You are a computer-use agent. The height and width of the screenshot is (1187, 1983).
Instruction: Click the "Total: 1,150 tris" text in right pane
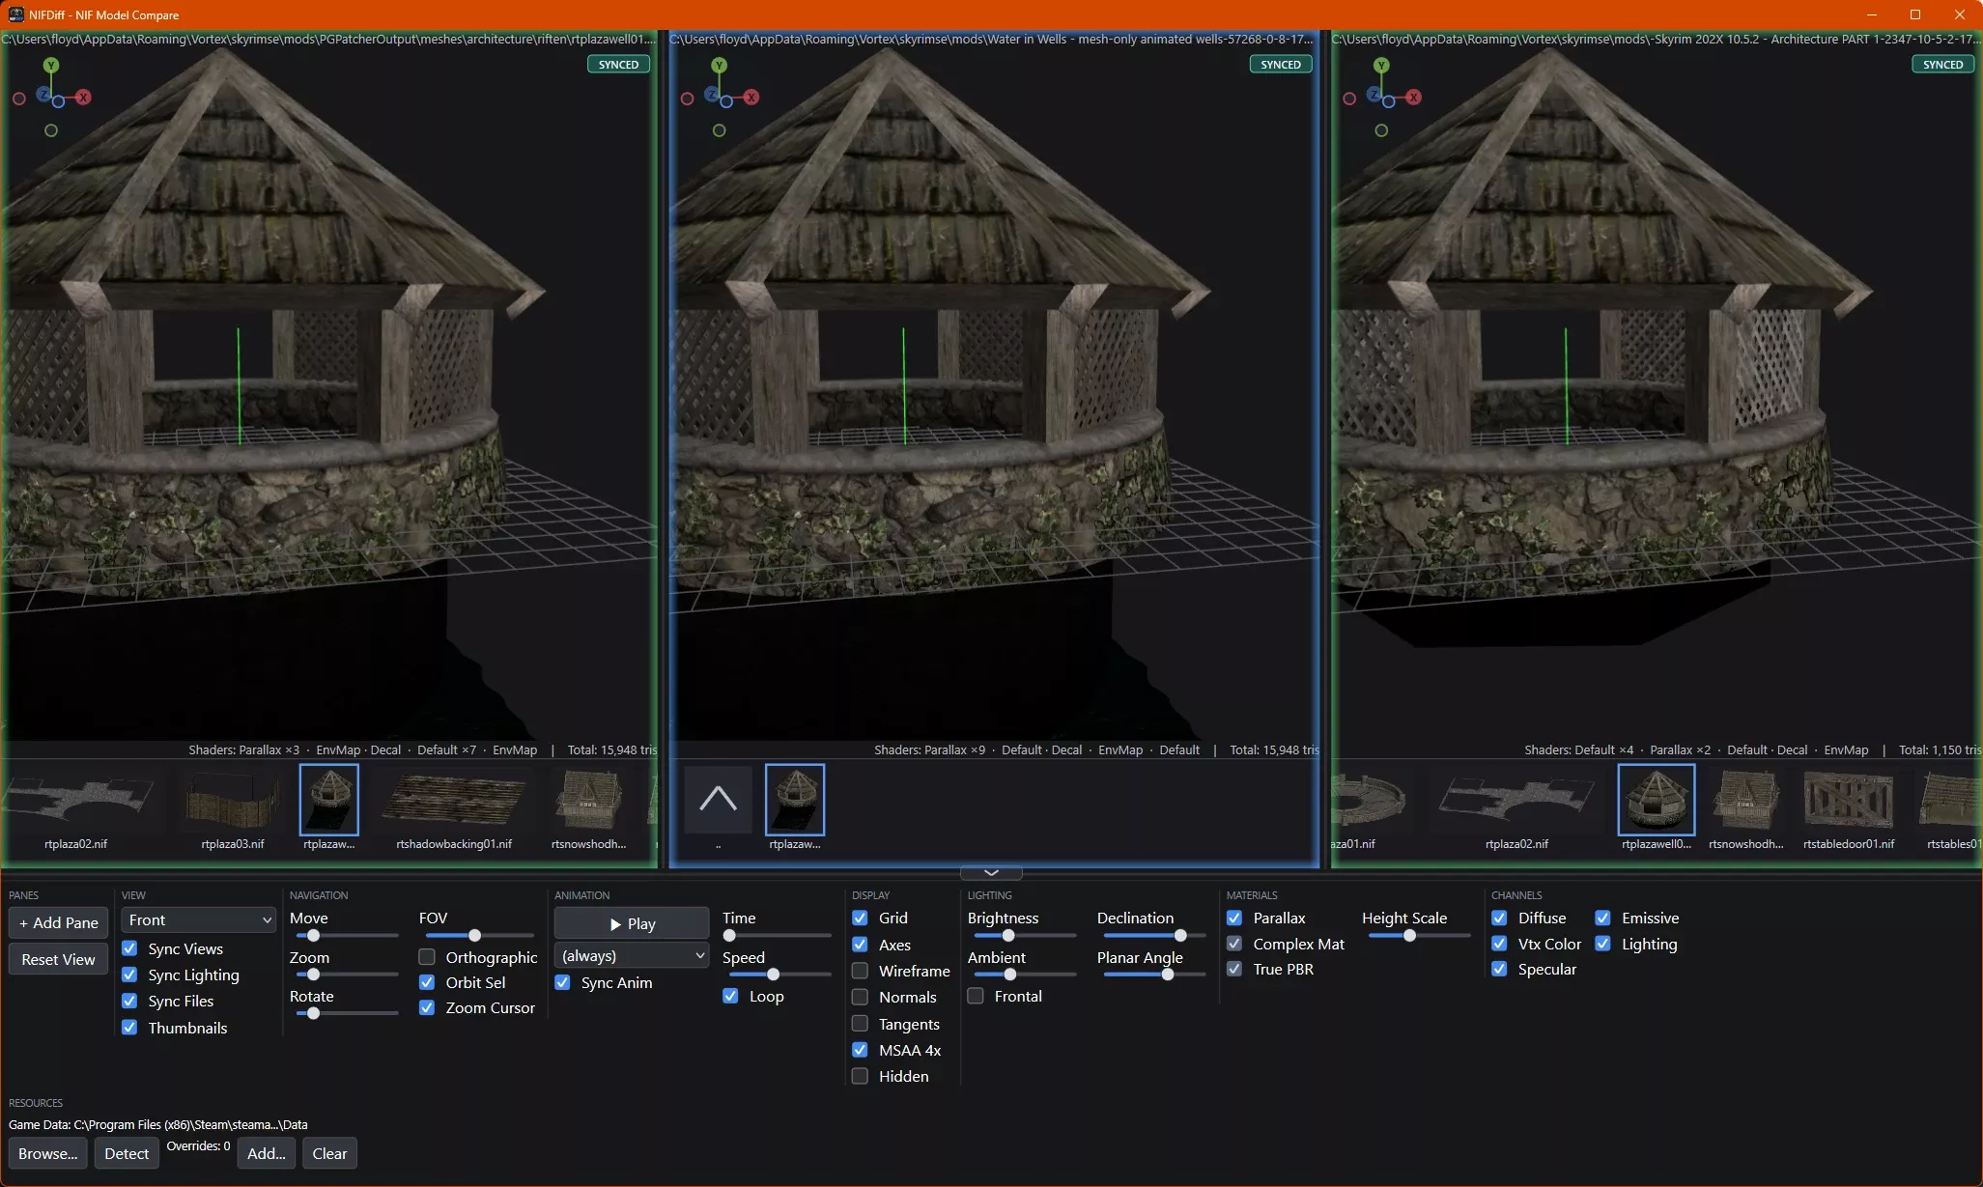click(x=1940, y=749)
